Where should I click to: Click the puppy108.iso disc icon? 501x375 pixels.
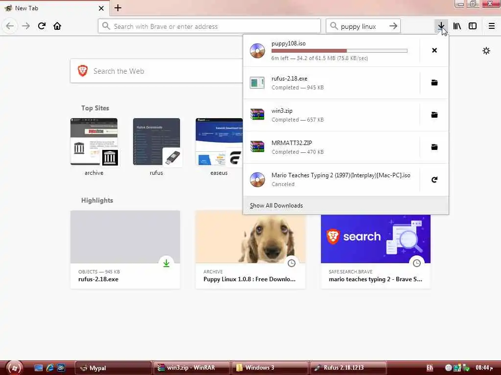pyautogui.click(x=257, y=50)
